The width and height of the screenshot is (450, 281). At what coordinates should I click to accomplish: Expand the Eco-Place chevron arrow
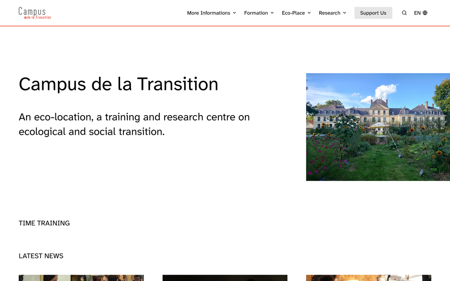[x=309, y=13]
